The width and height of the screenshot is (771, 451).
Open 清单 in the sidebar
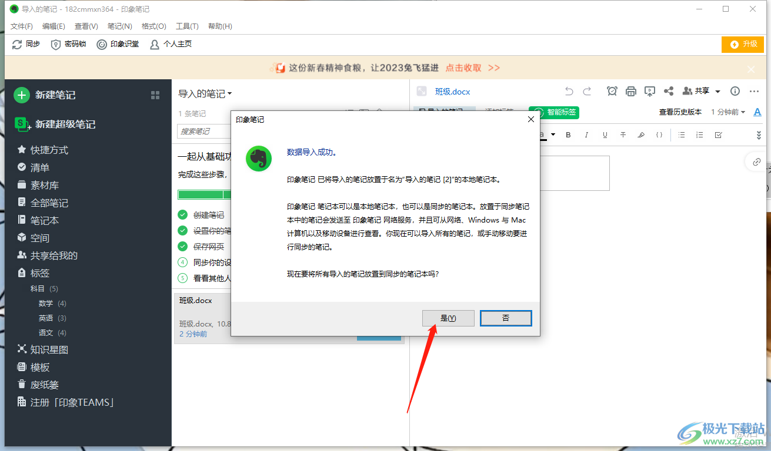click(33, 167)
